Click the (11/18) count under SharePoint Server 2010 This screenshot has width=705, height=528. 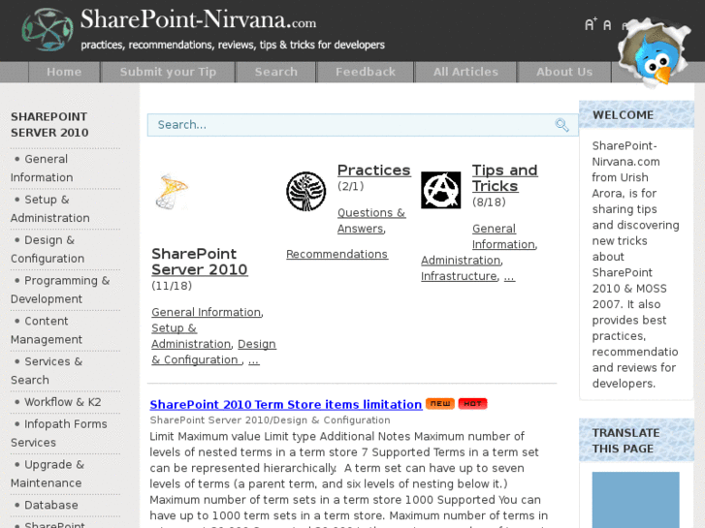[172, 286]
